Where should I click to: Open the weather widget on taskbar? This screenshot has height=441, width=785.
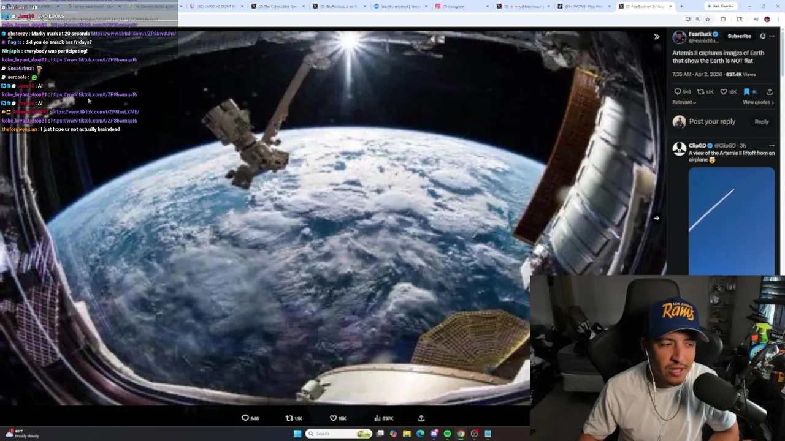tap(21, 434)
